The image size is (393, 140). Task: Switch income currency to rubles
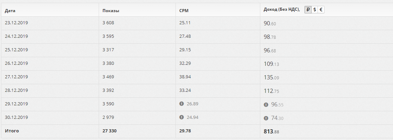tap(308, 10)
